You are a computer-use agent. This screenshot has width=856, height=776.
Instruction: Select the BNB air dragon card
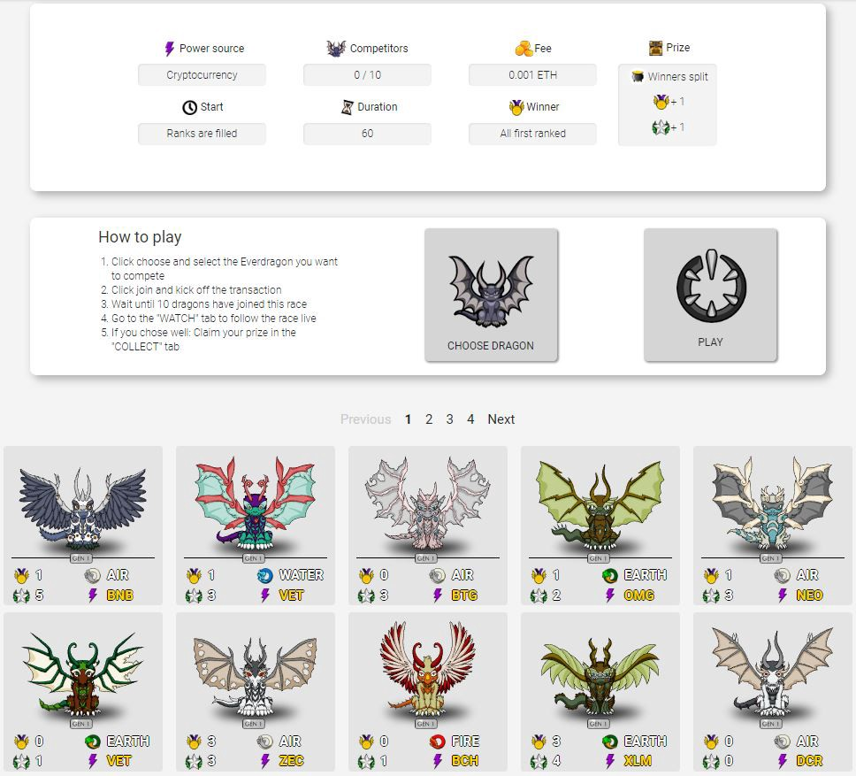click(x=83, y=526)
